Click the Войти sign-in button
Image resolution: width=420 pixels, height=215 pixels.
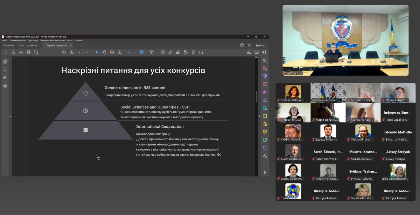pyautogui.click(x=260, y=45)
